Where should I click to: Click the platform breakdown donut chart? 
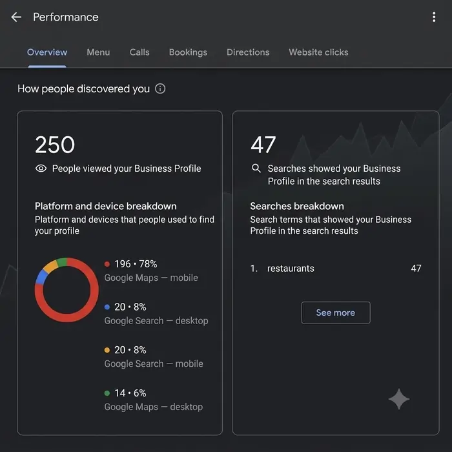coord(67,290)
